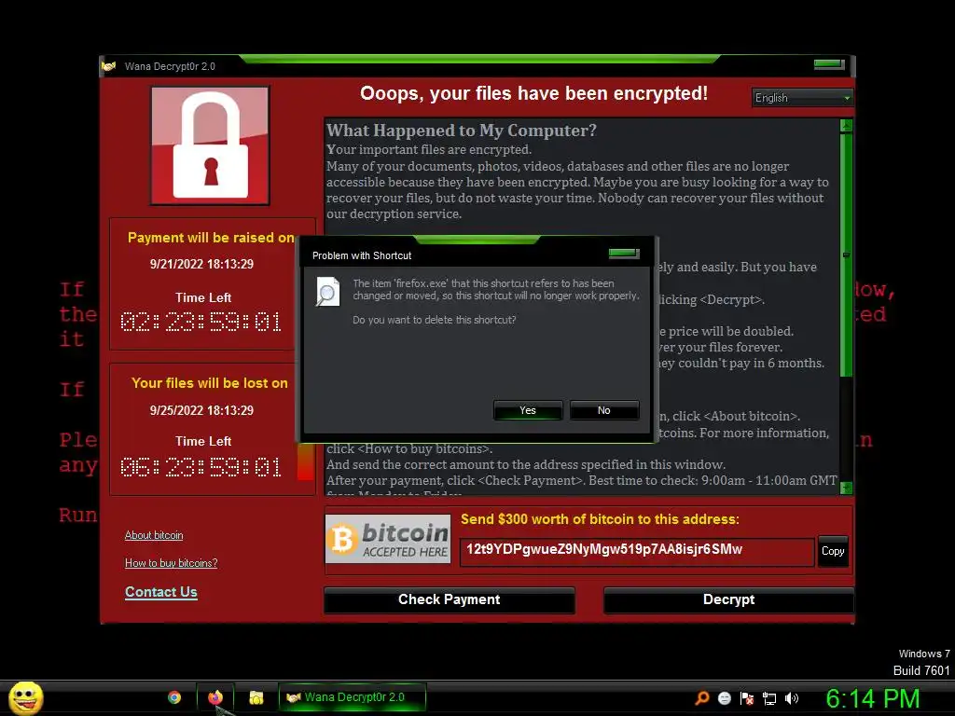Open the volume speaker tray icon
Screen dimensions: 955x716
[792, 698]
